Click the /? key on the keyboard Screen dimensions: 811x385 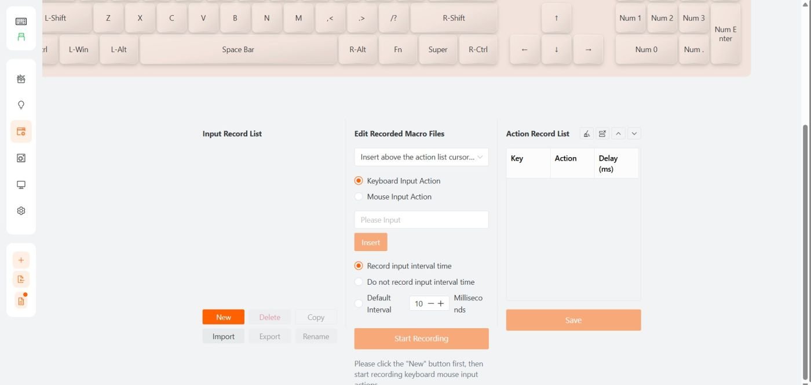click(394, 18)
